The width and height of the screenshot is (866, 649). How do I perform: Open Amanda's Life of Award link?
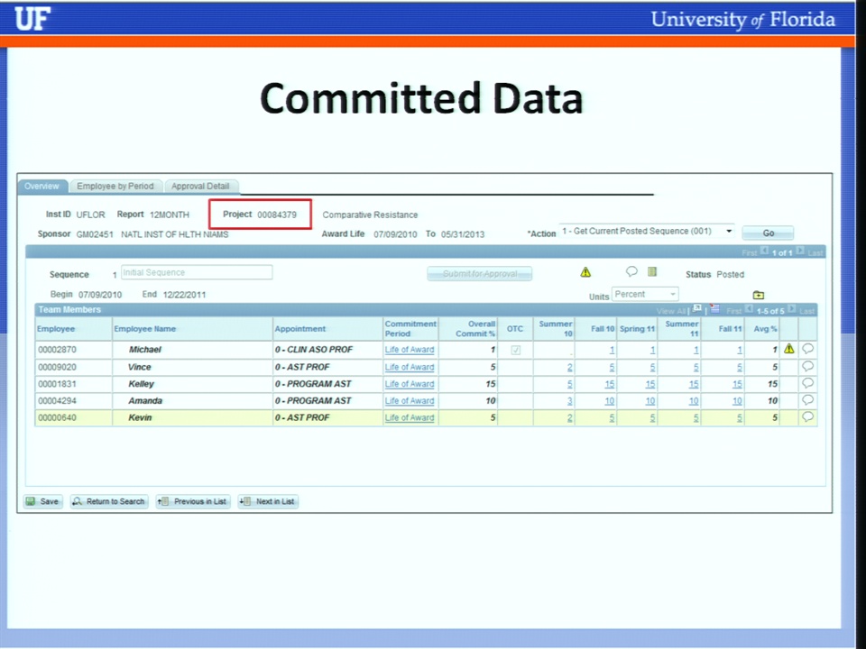pos(410,400)
